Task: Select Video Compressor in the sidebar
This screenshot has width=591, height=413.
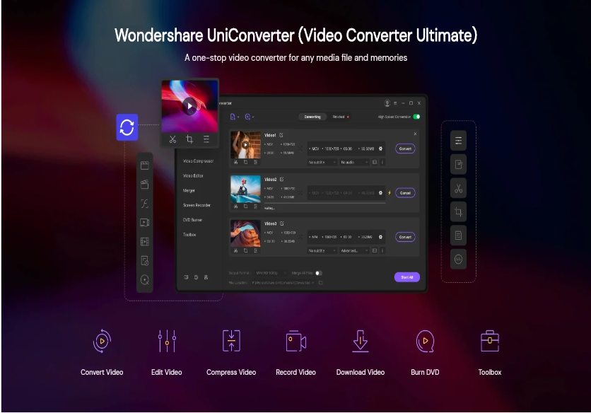Action: tap(198, 161)
